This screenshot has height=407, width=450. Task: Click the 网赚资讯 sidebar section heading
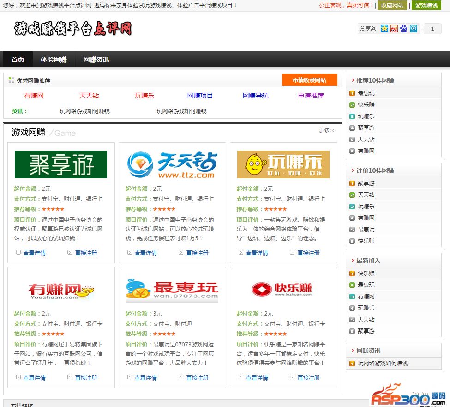point(368,351)
